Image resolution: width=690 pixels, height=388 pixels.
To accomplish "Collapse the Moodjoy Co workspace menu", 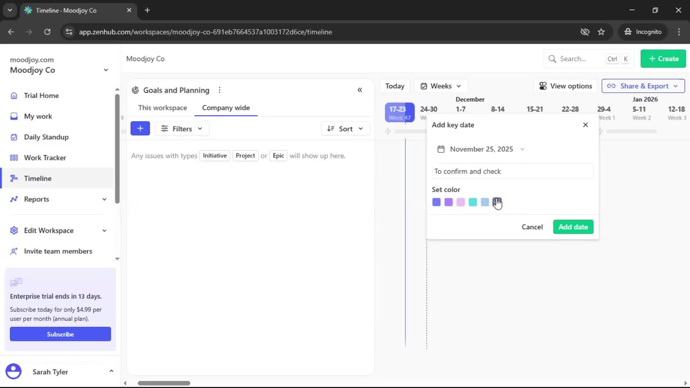I will coord(105,70).
